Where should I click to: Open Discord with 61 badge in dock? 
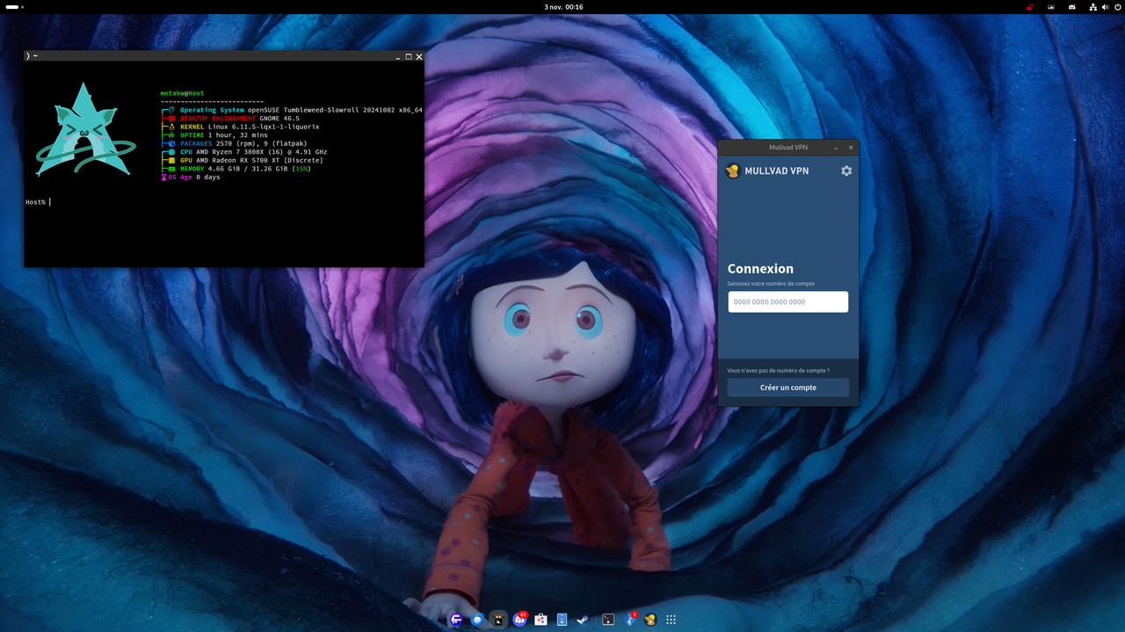[519, 619]
